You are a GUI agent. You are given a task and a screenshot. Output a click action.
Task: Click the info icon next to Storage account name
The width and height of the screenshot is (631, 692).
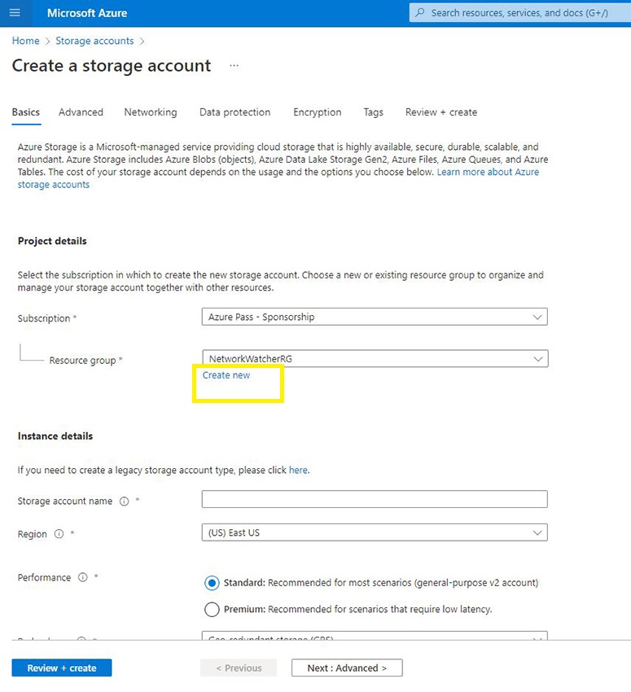coord(125,501)
